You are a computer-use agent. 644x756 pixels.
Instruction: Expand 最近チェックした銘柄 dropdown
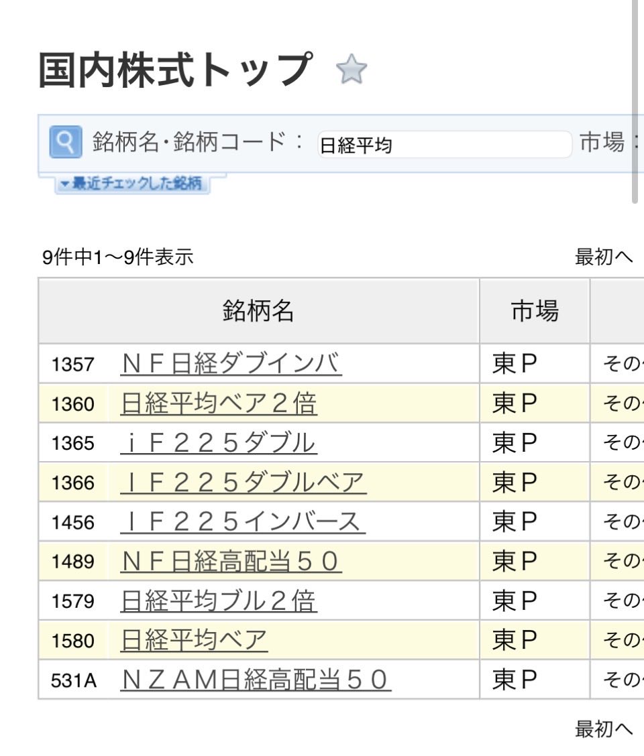(131, 184)
